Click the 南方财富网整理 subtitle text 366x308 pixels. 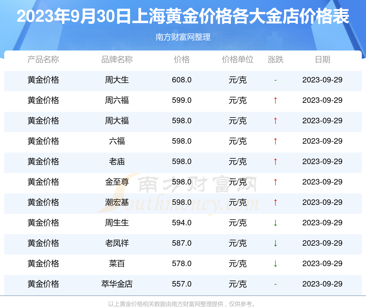click(x=183, y=37)
